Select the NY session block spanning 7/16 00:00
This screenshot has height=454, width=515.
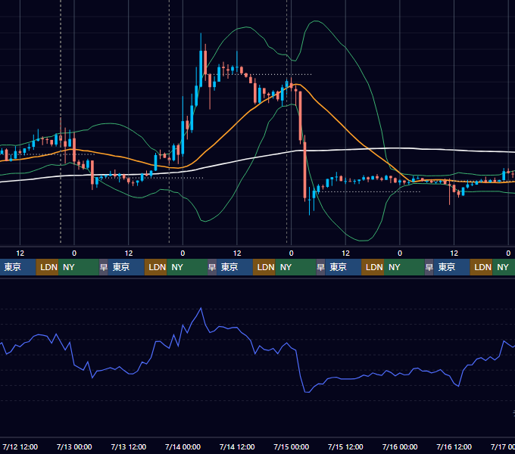404,267
